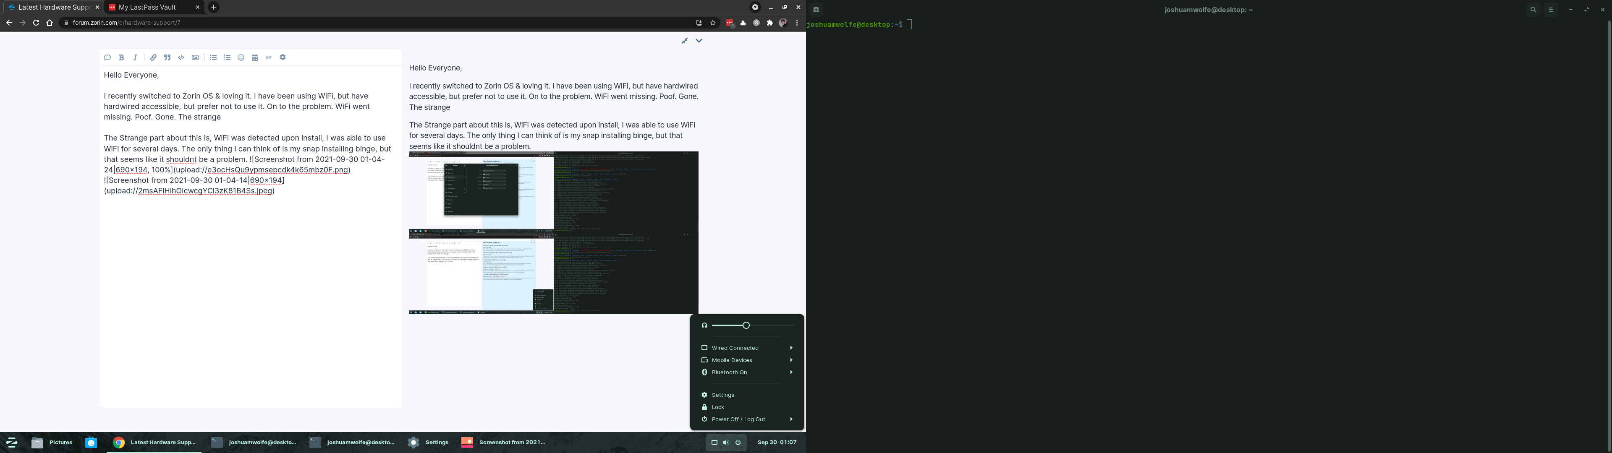The image size is (1612, 453).
Task: Expand the Power Off / Log Out submenu
Action: [x=747, y=419]
